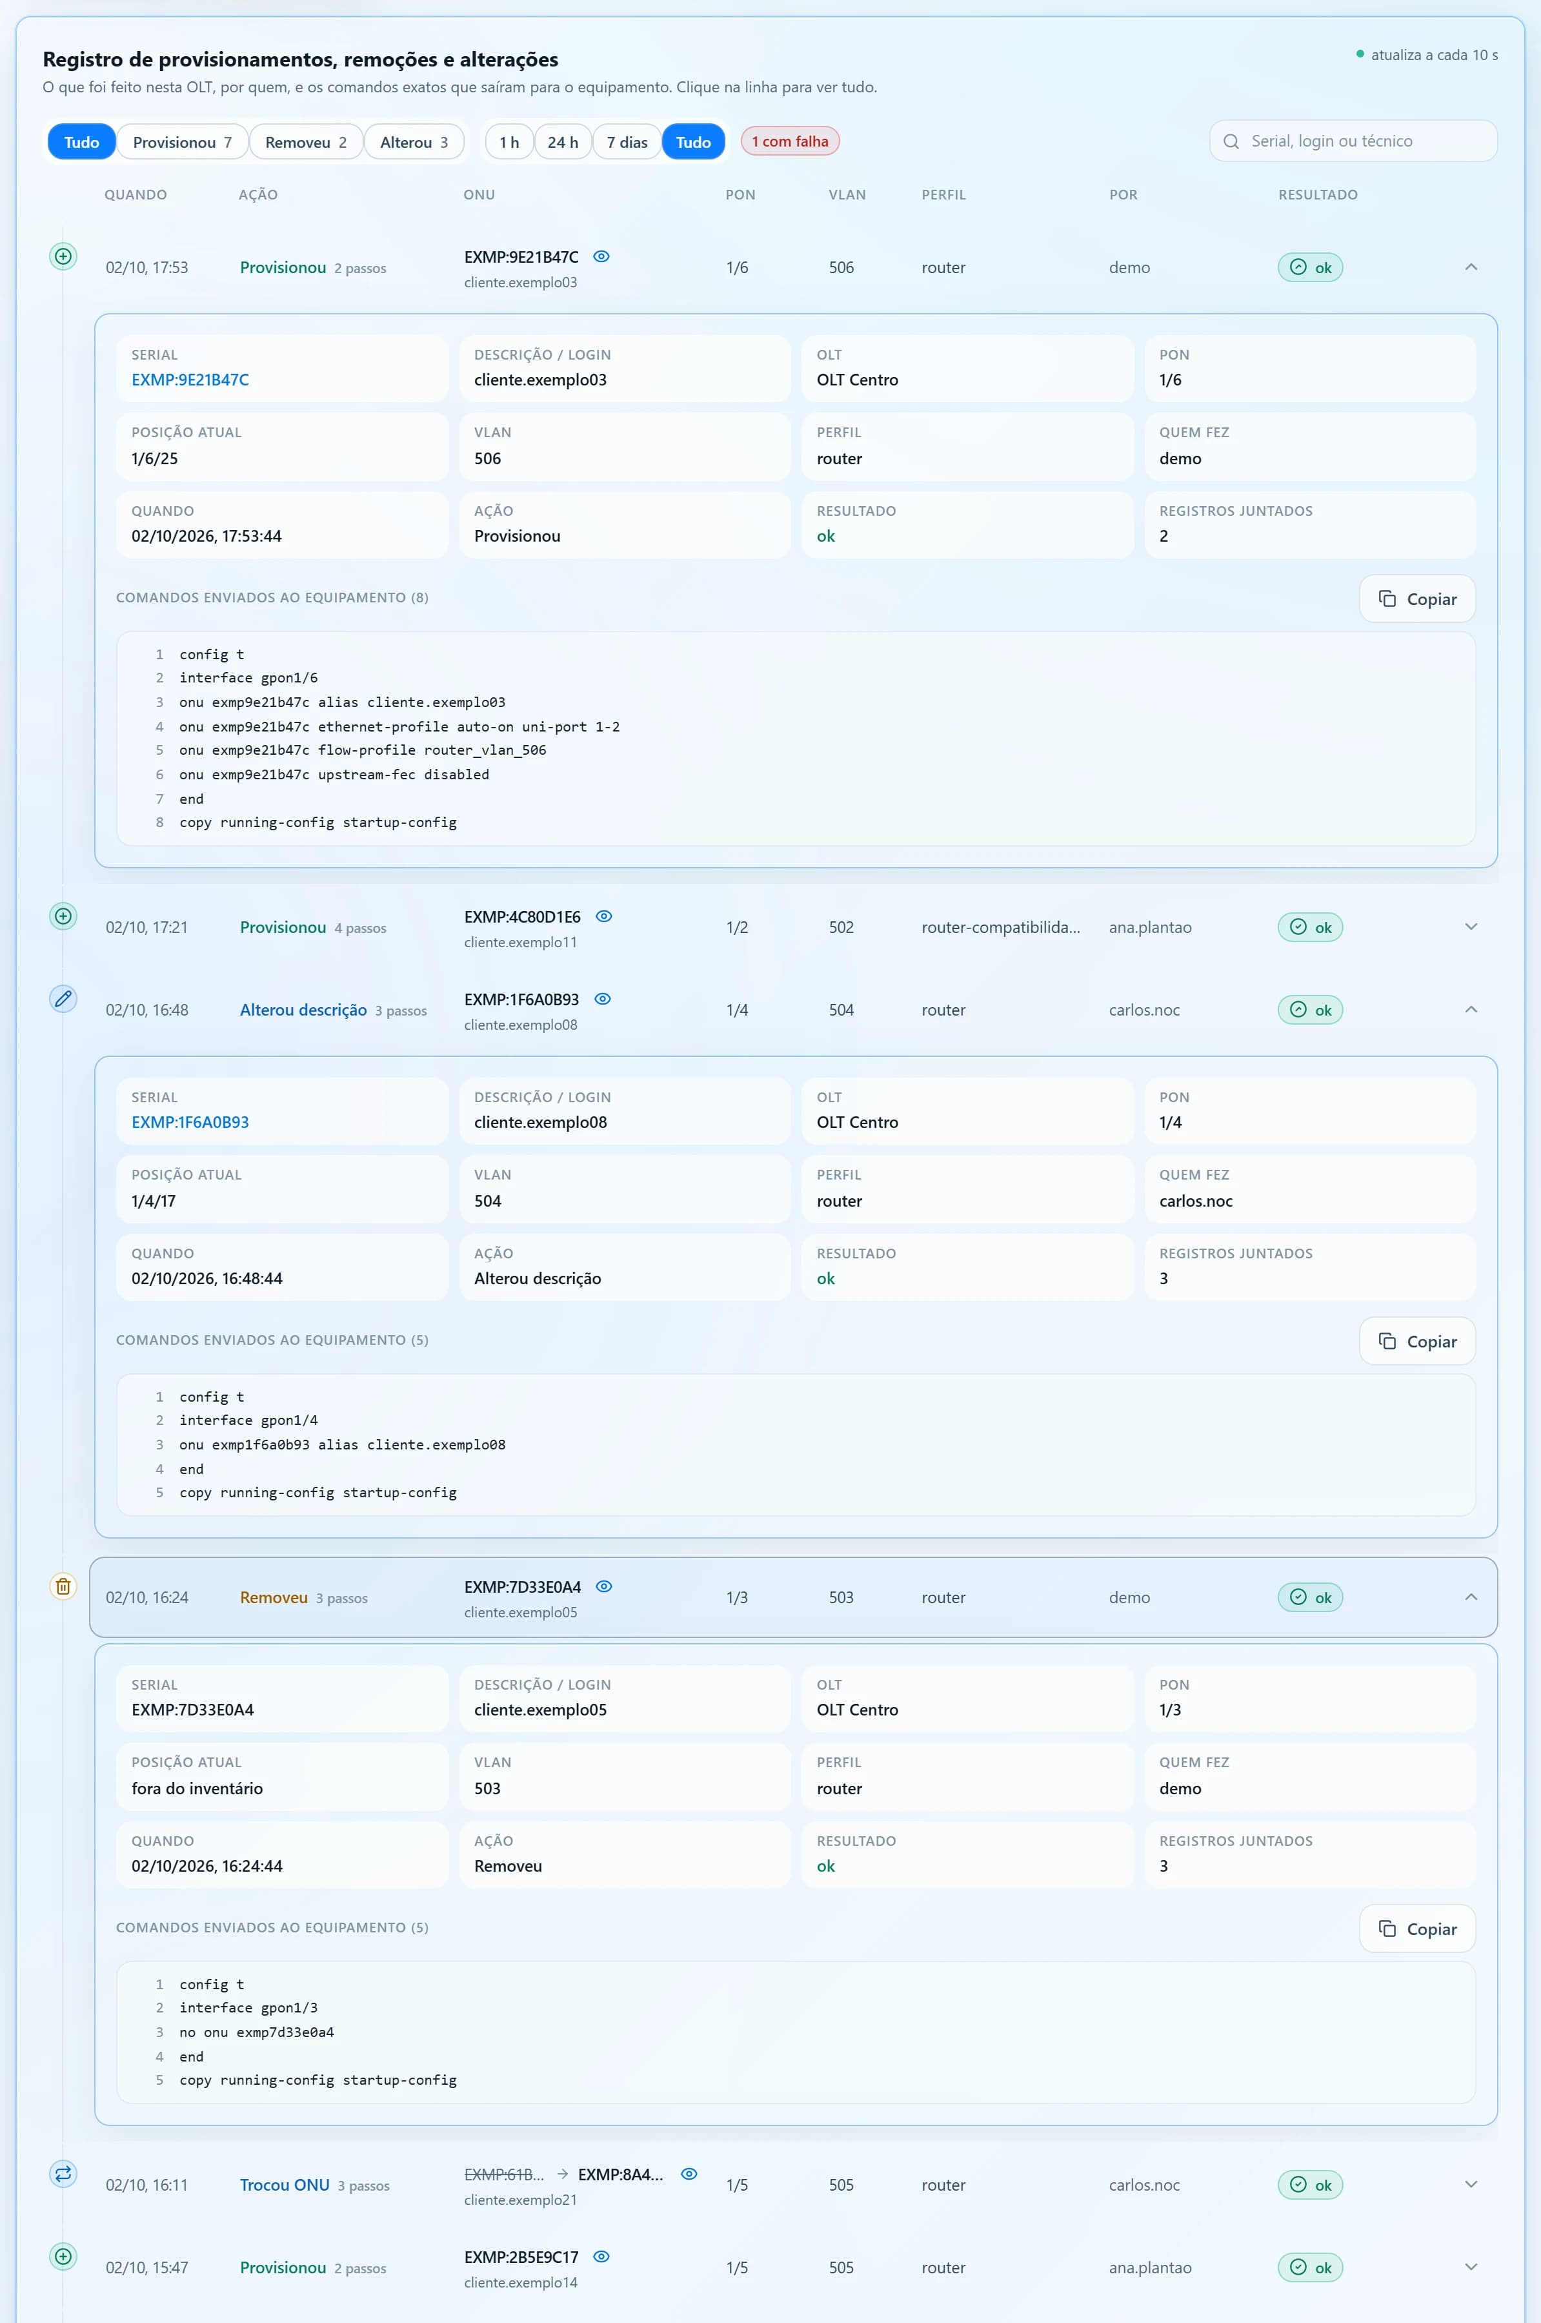
Task: Click cliente.exemplo14 login text
Action: pyautogui.click(x=521, y=2283)
